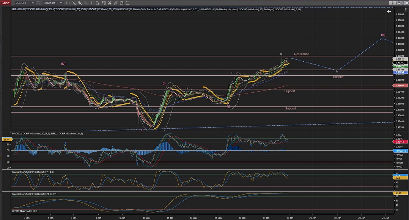Select the upper Resistance line label
The image size is (409, 220).
tap(302, 54)
